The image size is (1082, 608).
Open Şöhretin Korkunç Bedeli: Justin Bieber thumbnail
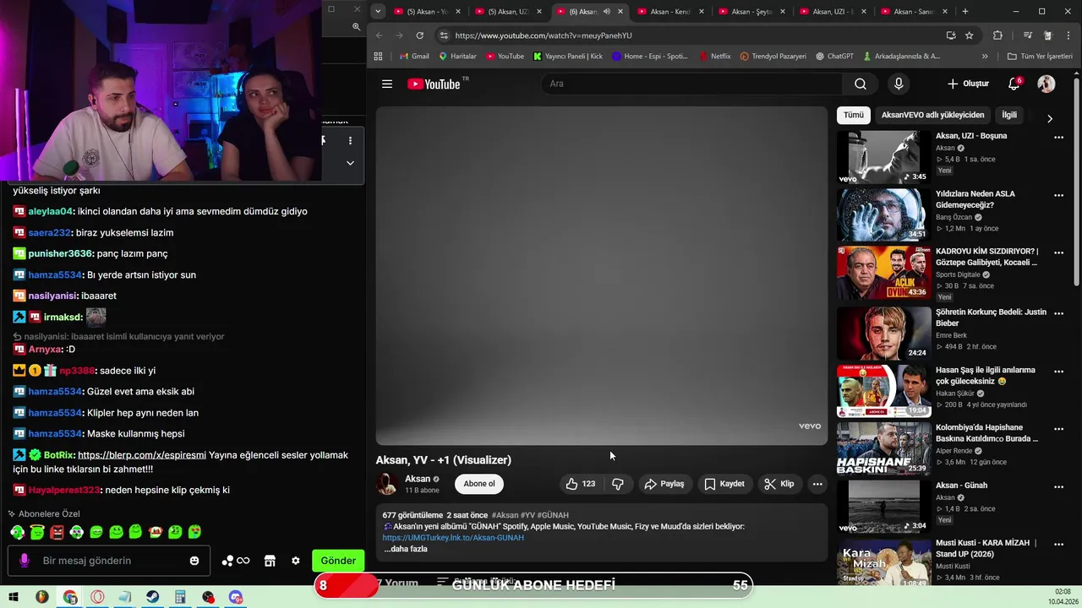tap(883, 334)
